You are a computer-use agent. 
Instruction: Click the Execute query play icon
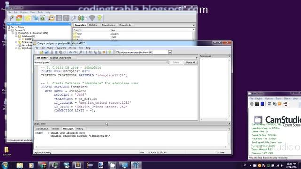point(87,52)
